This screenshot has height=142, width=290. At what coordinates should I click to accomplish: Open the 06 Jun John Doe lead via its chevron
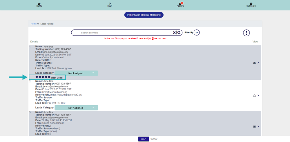tap(258, 63)
